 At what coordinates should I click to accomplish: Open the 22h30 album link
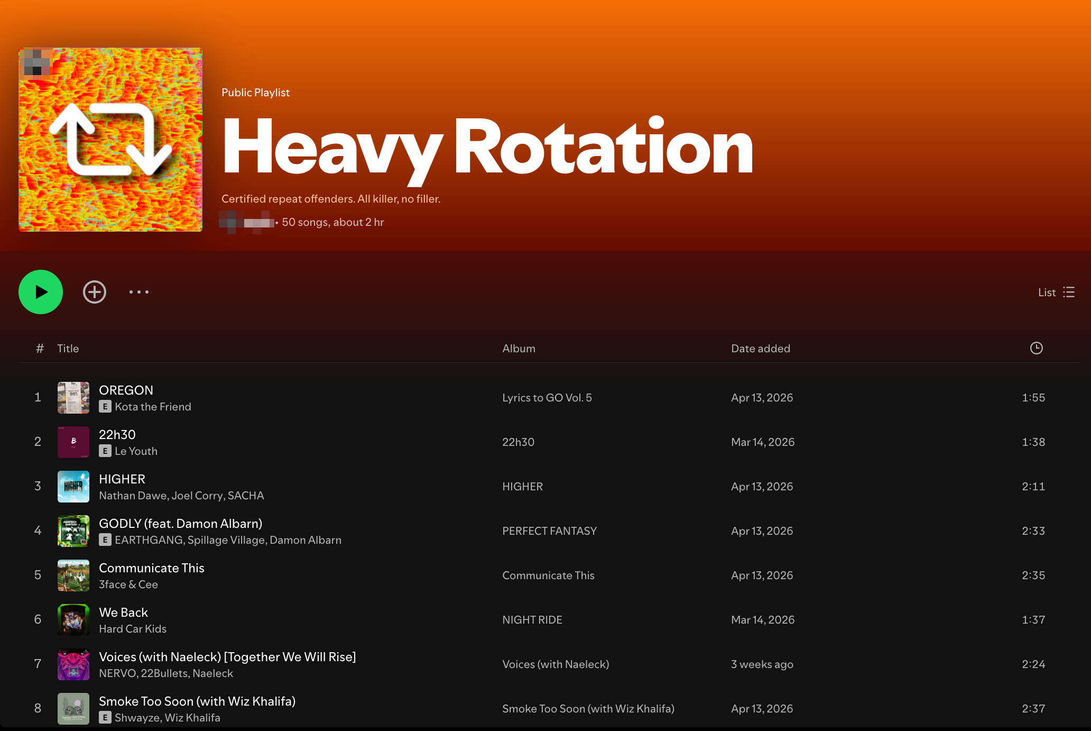pyautogui.click(x=519, y=442)
